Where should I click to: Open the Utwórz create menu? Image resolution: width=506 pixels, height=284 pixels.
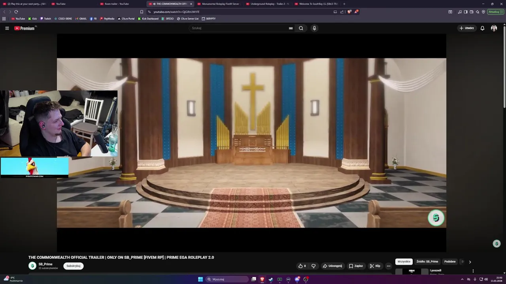466,28
